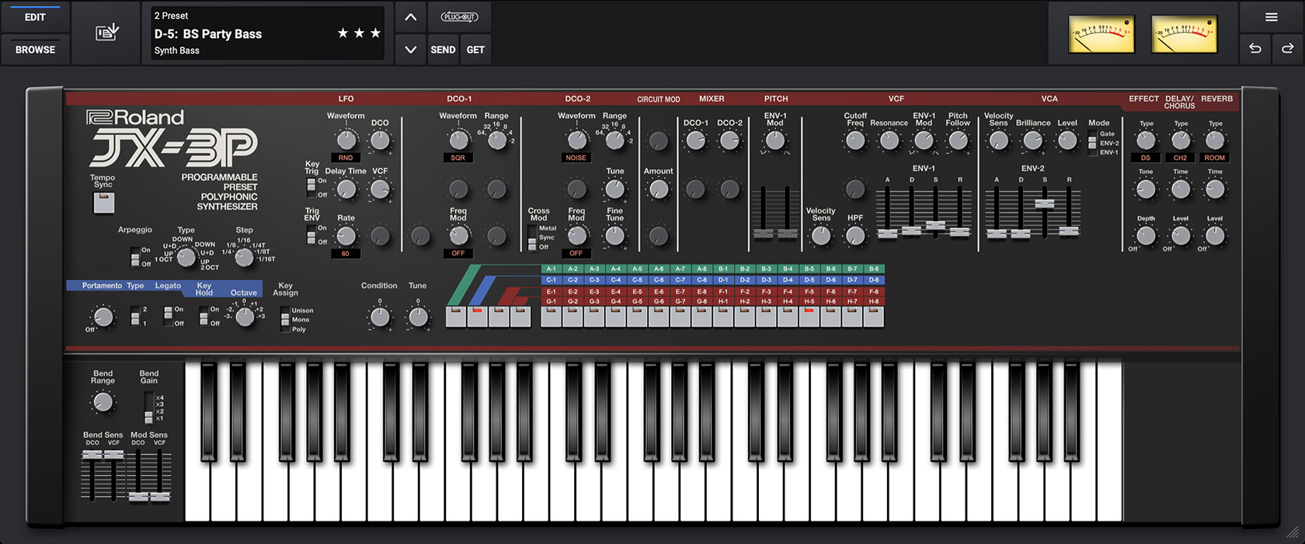Click the preset name D-5: BS Party Bass
The image size is (1305, 544).
[x=208, y=33]
